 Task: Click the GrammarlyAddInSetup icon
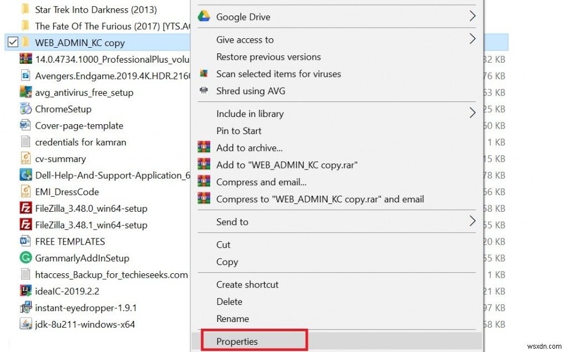click(x=26, y=258)
